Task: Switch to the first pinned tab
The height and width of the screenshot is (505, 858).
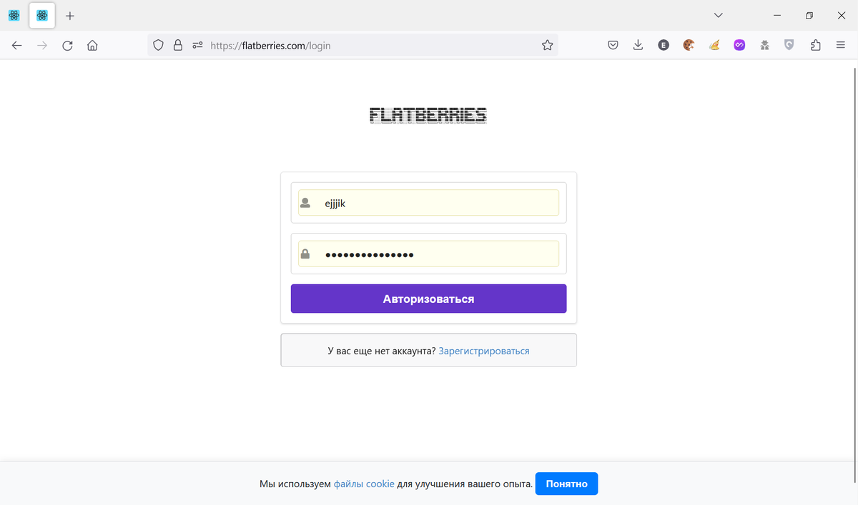Action: pyautogui.click(x=14, y=16)
